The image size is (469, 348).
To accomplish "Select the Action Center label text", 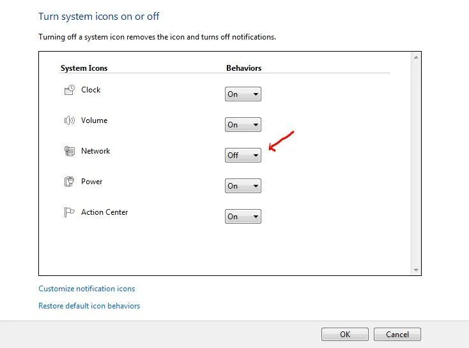I will pyautogui.click(x=104, y=212).
